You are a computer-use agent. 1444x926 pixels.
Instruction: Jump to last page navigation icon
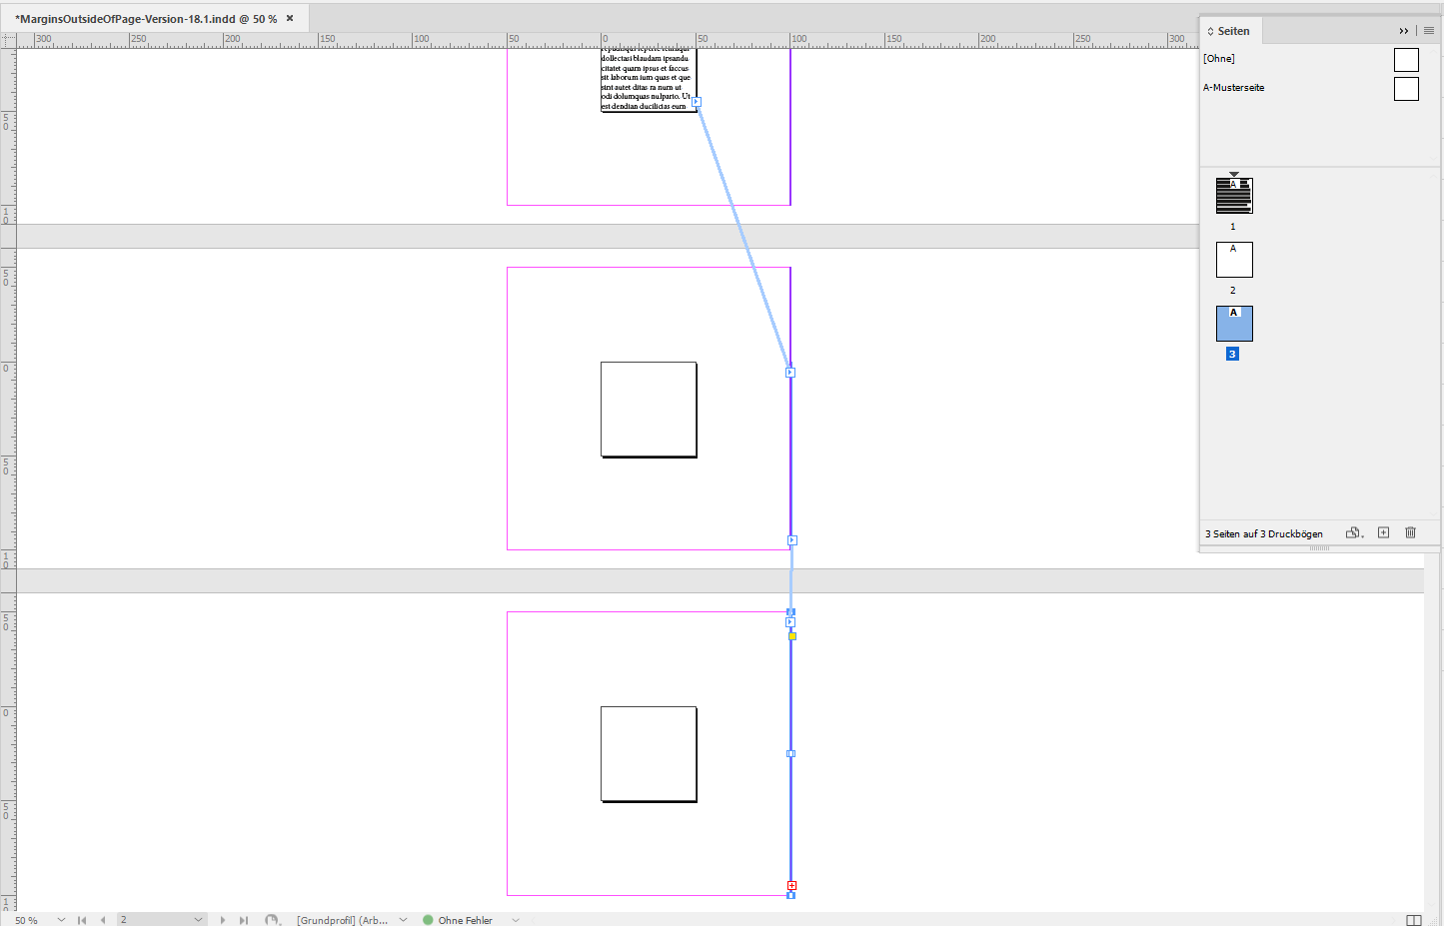click(242, 919)
